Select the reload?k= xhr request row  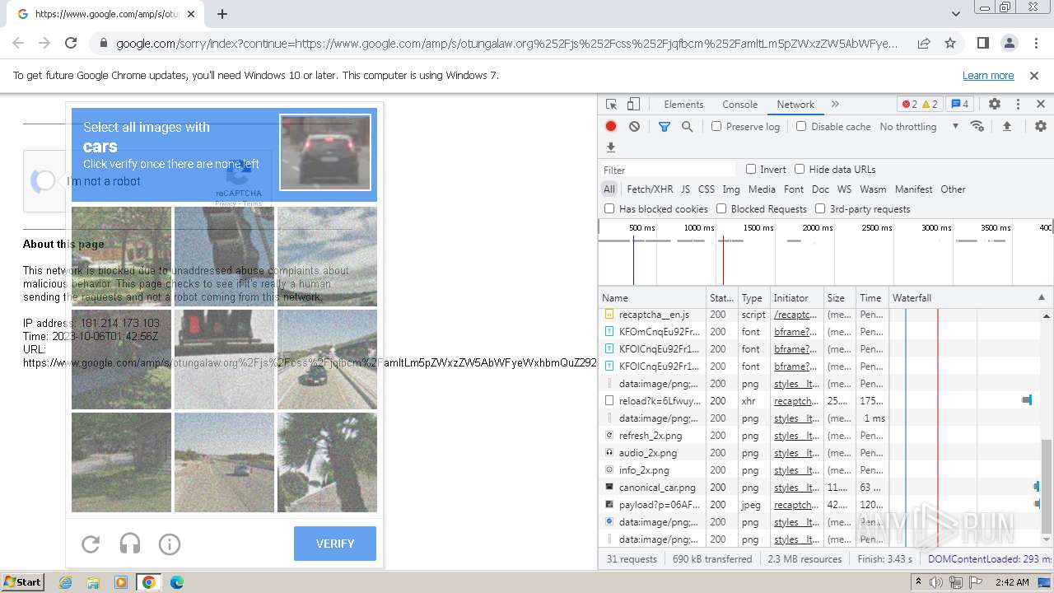(825, 401)
